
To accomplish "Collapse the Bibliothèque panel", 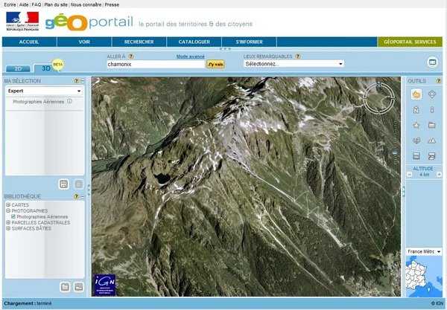I will [x=83, y=196].
